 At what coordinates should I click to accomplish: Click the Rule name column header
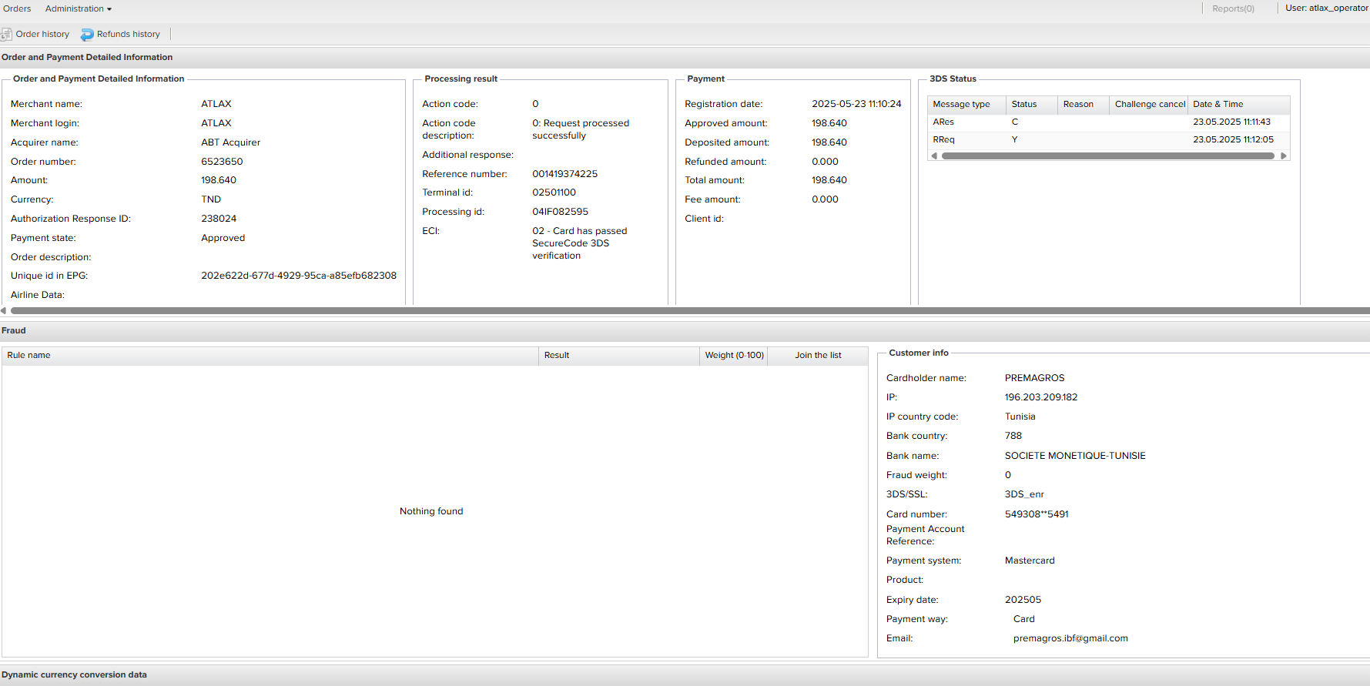(28, 355)
